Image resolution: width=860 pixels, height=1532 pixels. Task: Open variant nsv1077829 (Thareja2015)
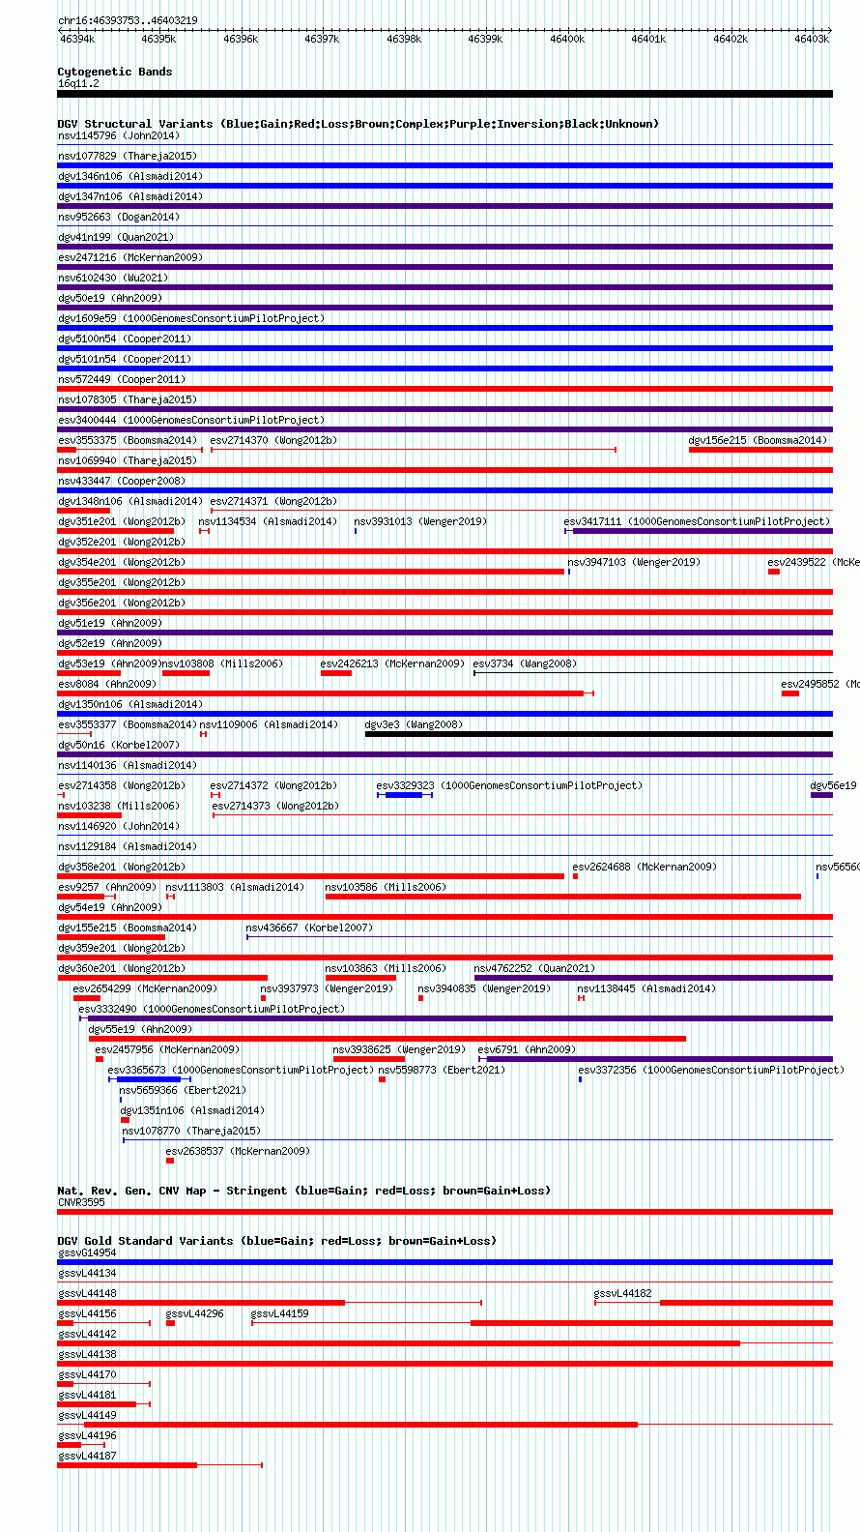click(x=128, y=156)
